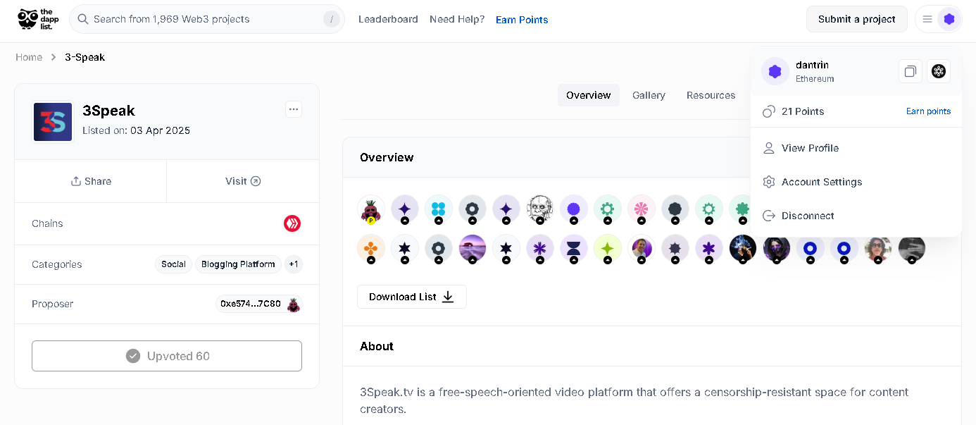
Task: Click the Overview section heading
Action: [x=387, y=157]
